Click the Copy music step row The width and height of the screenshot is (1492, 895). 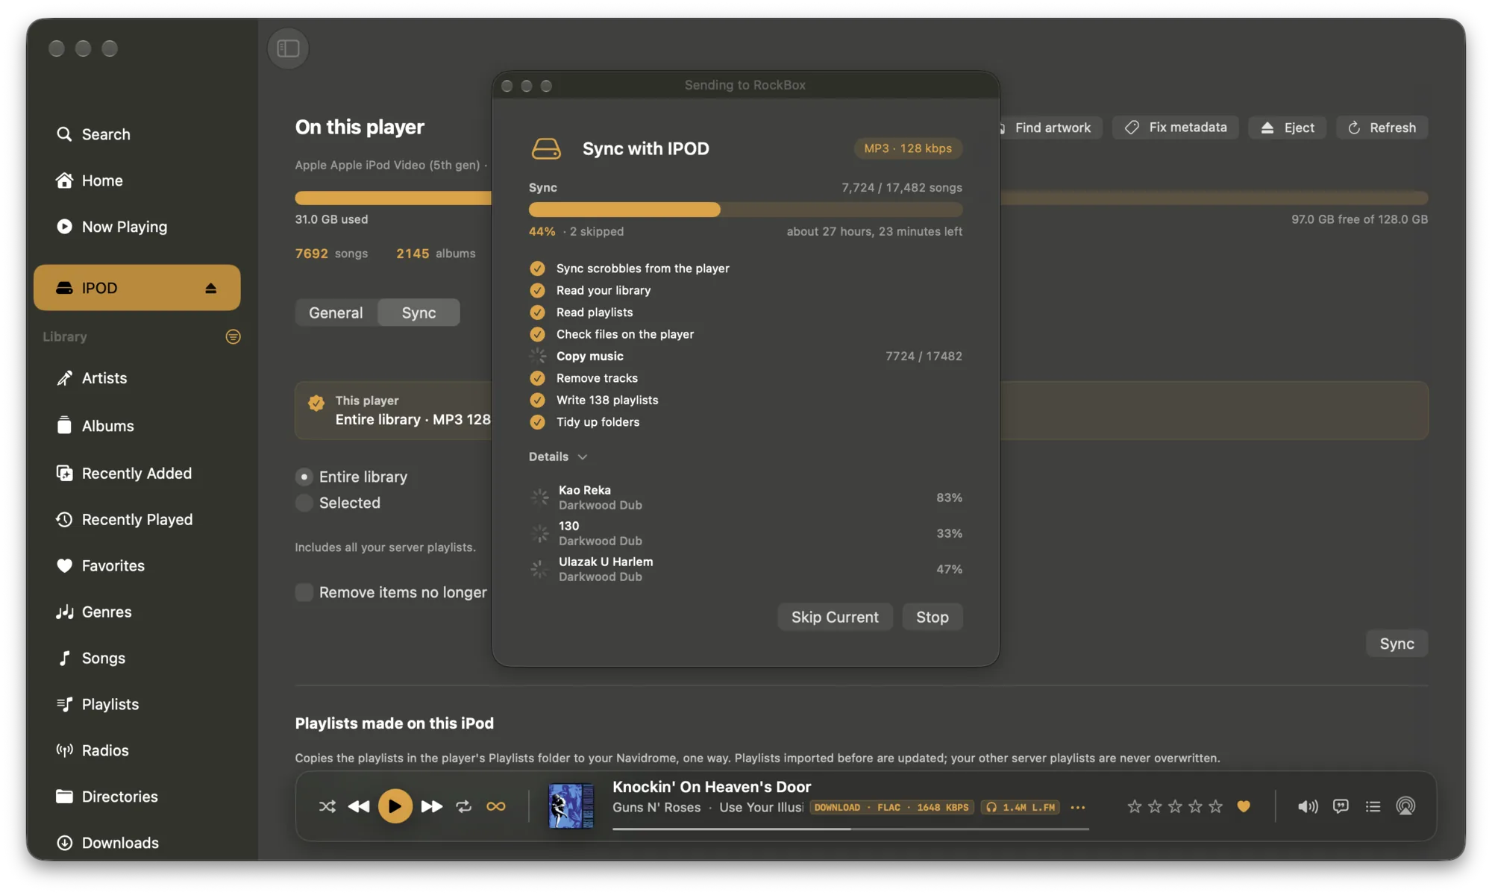click(746, 357)
